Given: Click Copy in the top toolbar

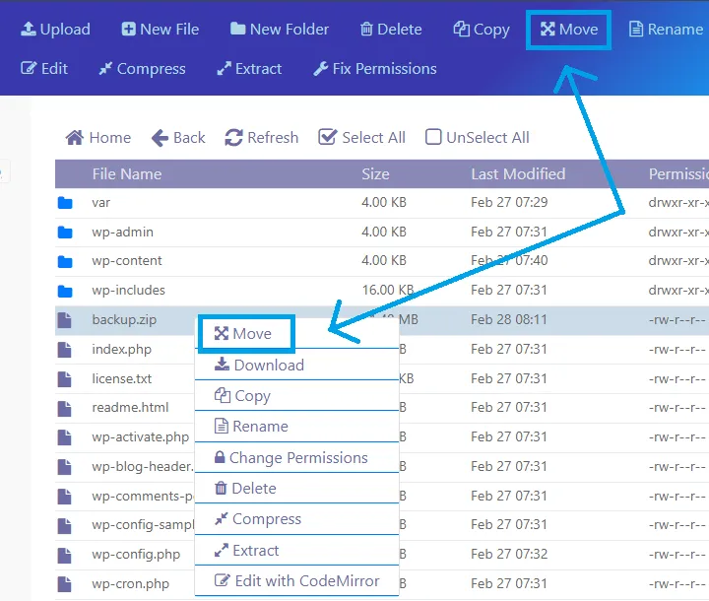Looking at the screenshot, I should click(481, 30).
